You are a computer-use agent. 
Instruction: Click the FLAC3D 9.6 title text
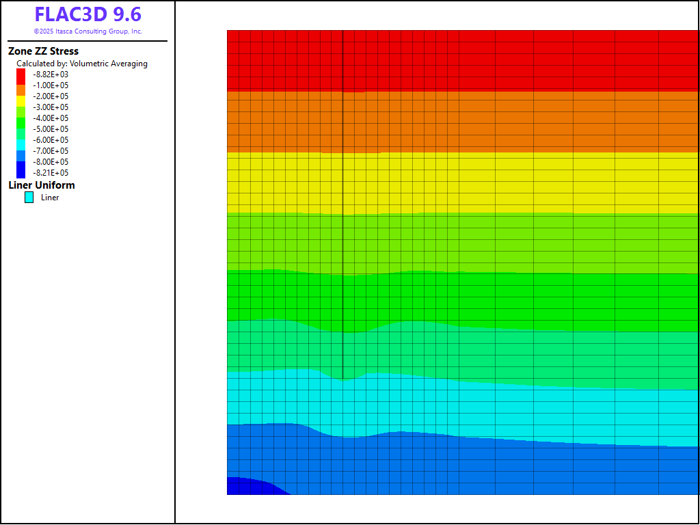coord(87,15)
